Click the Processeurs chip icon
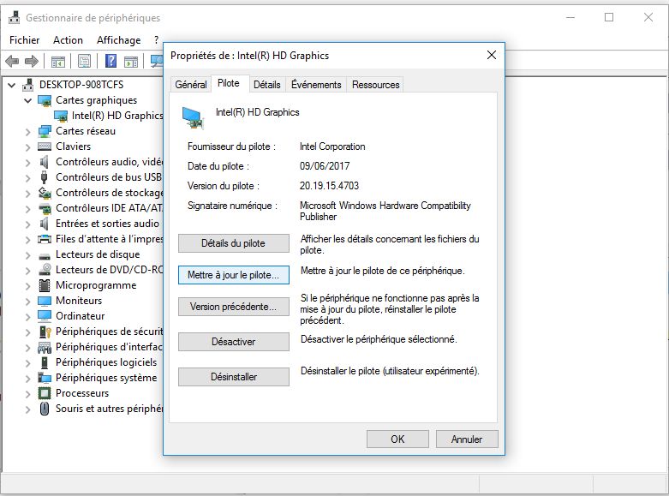669x496 pixels. tap(45, 393)
